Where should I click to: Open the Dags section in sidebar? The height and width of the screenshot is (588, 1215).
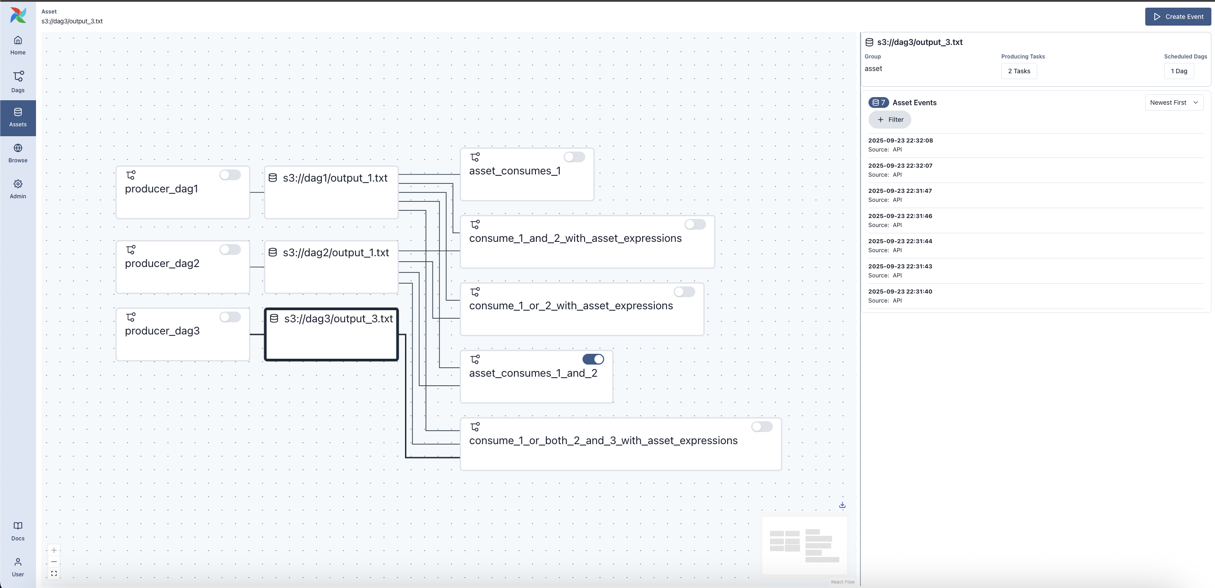[x=18, y=81]
